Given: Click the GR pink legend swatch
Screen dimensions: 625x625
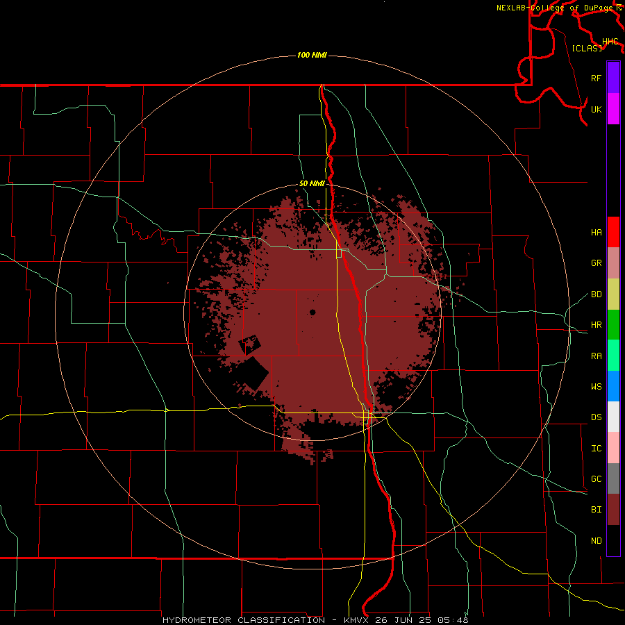Looking at the screenshot, I should tap(613, 262).
